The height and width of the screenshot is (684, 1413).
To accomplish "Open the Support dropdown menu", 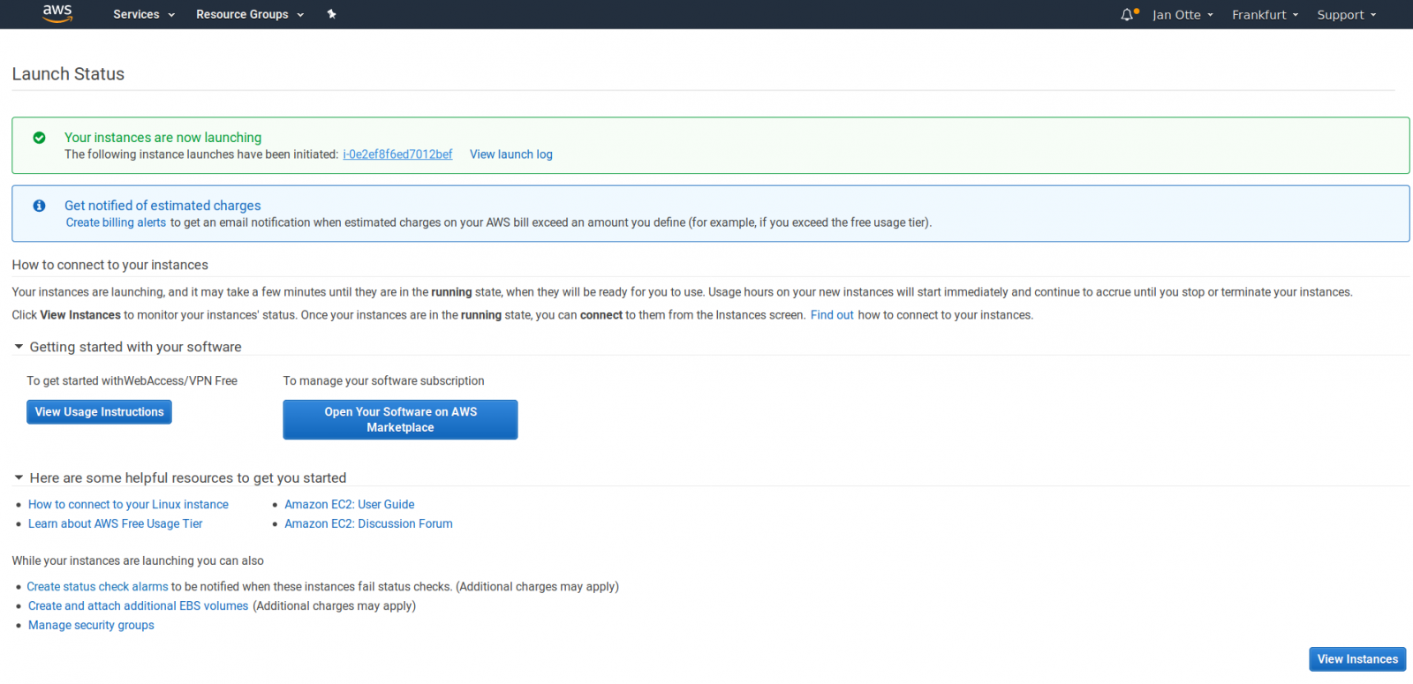I will point(1346,15).
